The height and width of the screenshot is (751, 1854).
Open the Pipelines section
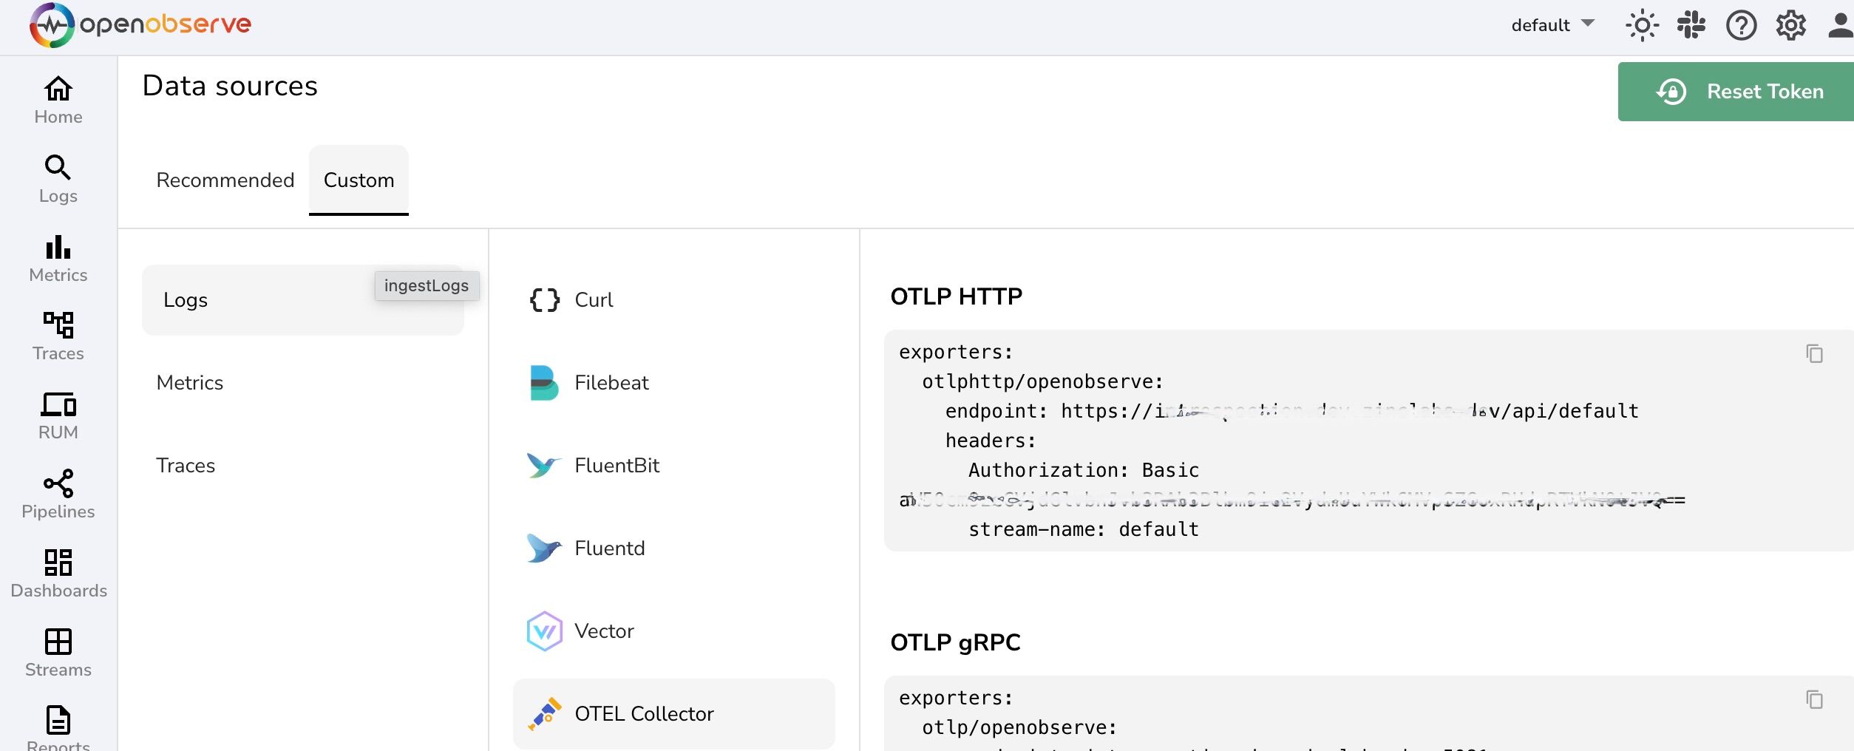pos(58,493)
